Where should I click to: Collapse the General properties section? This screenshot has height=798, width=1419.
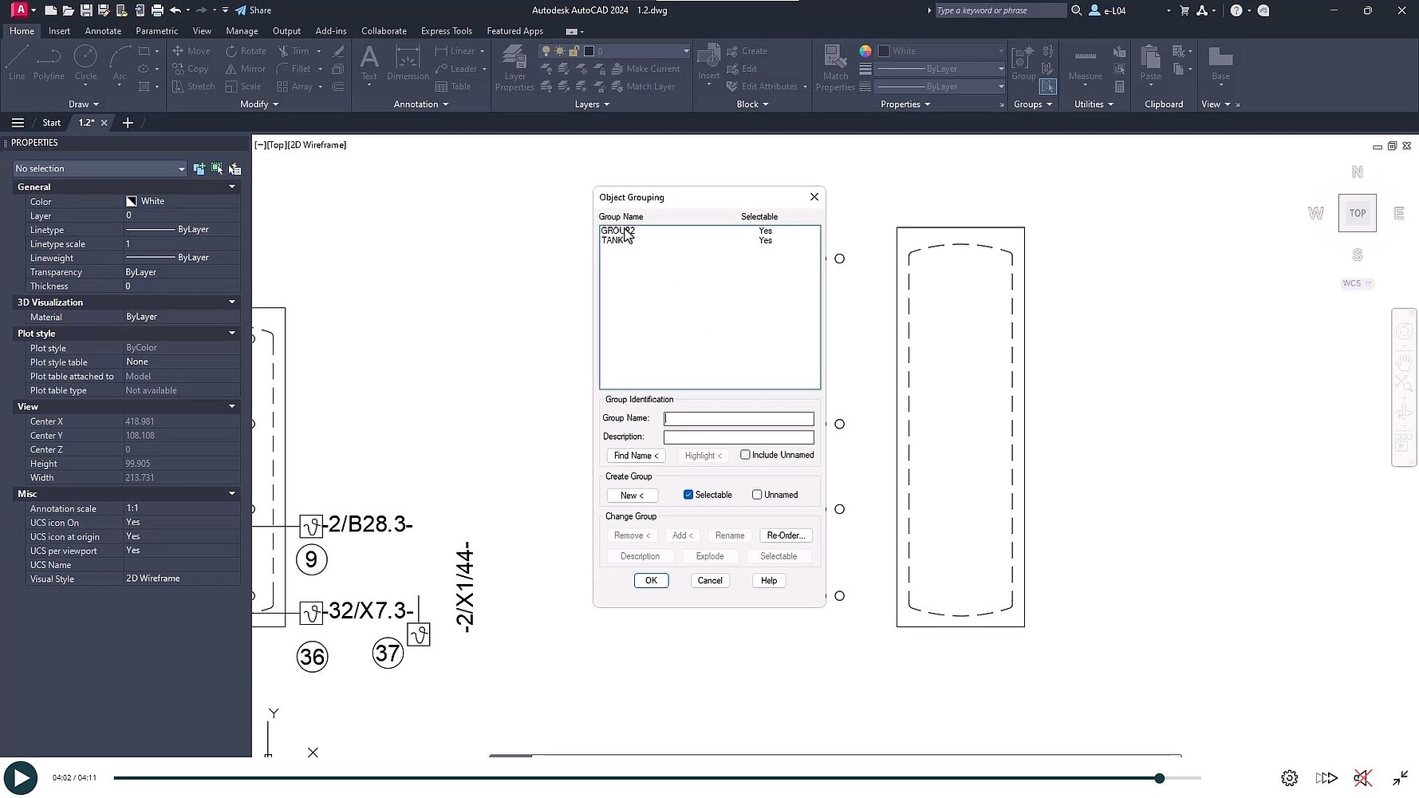click(x=232, y=187)
